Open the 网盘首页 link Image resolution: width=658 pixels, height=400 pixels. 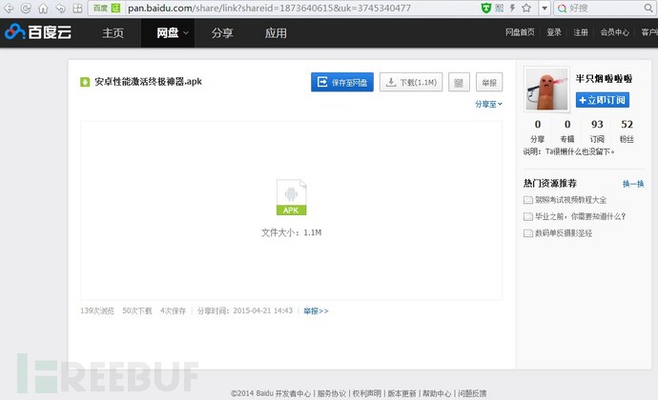click(520, 32)
